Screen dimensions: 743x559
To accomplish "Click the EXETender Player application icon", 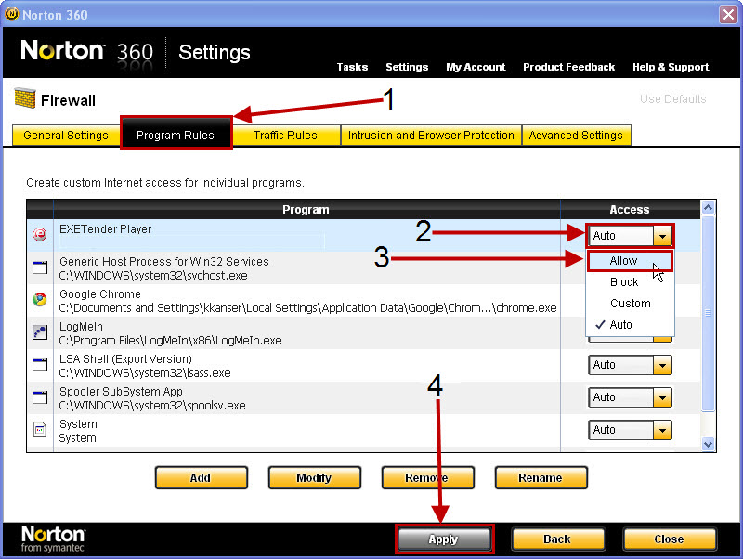I will (40, 234).
